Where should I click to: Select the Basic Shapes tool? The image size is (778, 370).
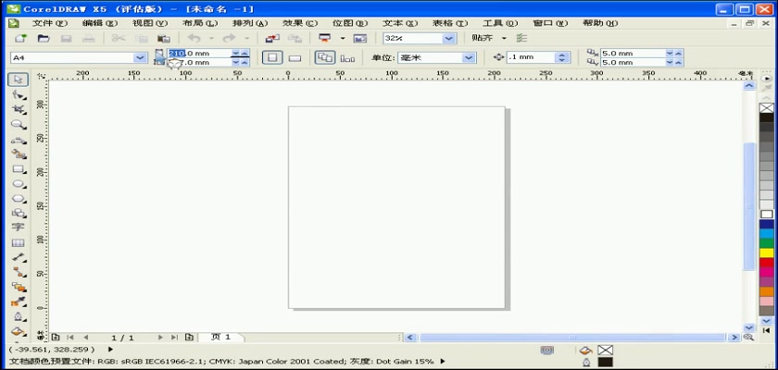pos(19,214)
